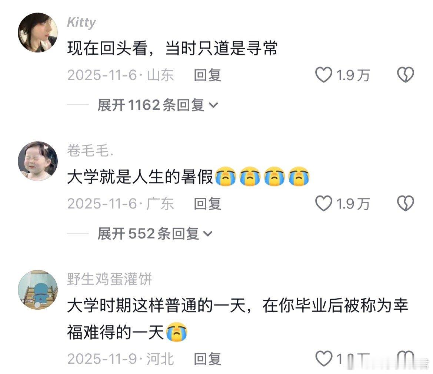
Task: Reply to 野生鸡蛋灌饼's comment
Action: click(208, 359)
